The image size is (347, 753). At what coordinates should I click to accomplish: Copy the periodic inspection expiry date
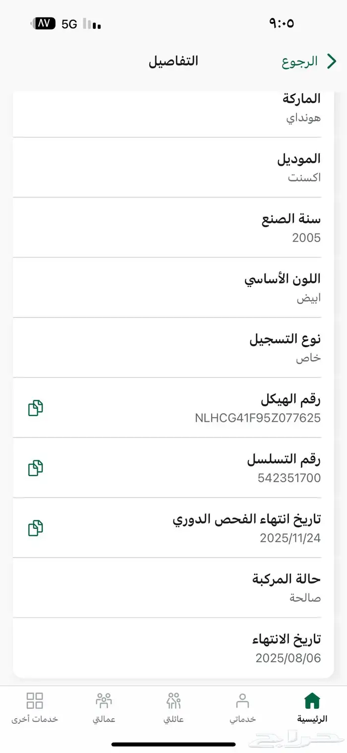coord(35,528)
